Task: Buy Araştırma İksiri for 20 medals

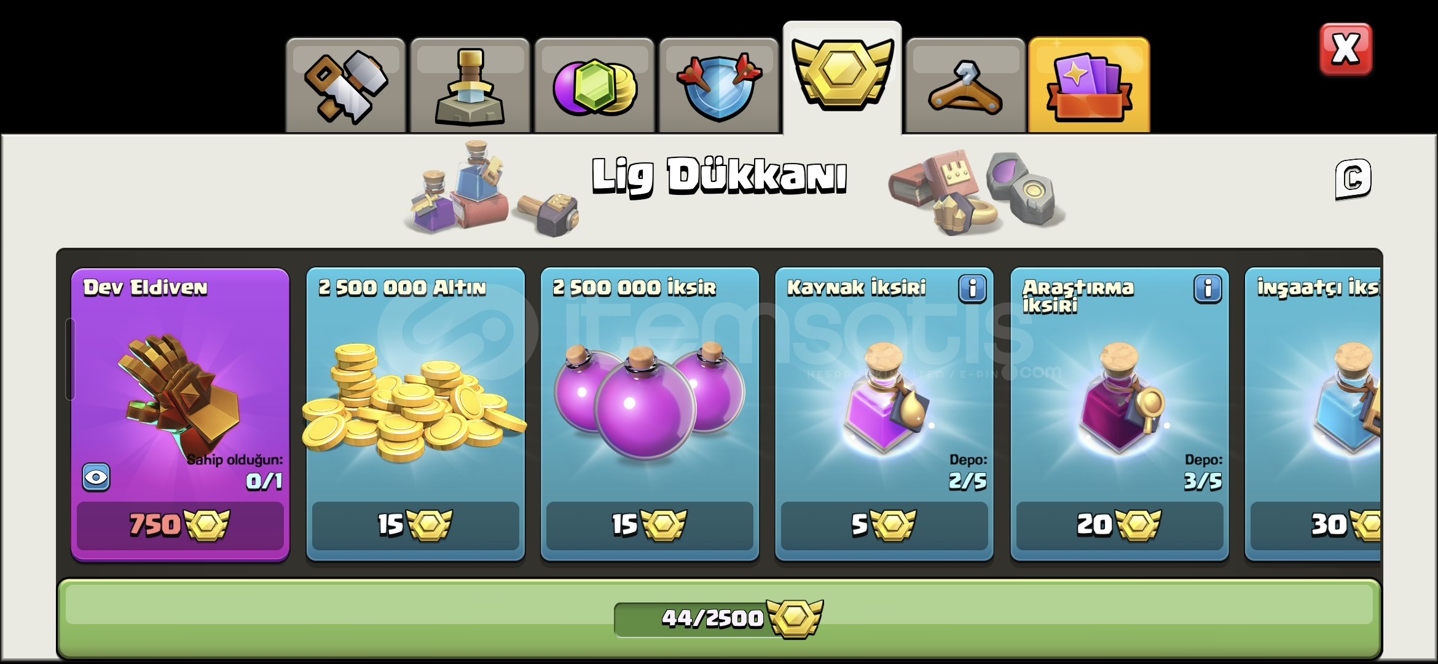Action: [x=1120, y=526]
